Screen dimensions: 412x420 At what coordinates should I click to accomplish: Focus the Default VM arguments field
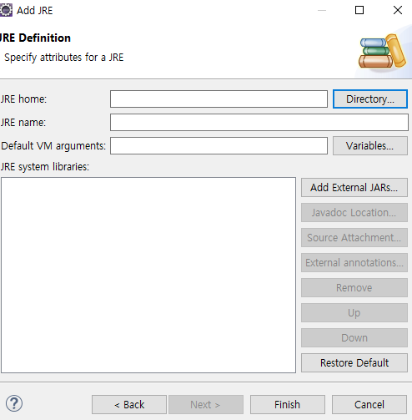(219, 145)
